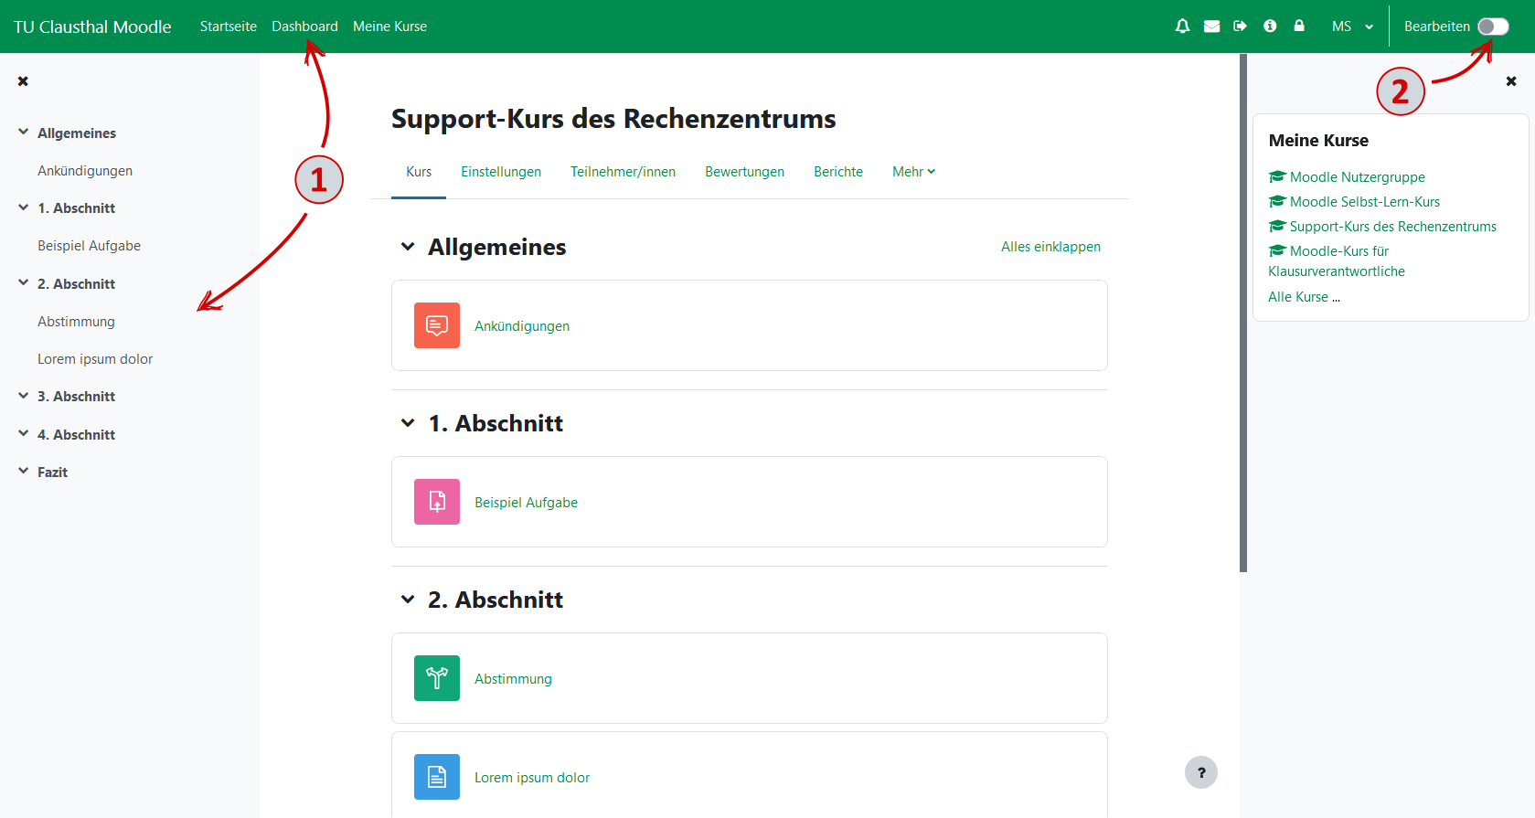Go to Startseite in the top navigation
The width and height of the screenshot is (1535, 818).
point(229,27)
